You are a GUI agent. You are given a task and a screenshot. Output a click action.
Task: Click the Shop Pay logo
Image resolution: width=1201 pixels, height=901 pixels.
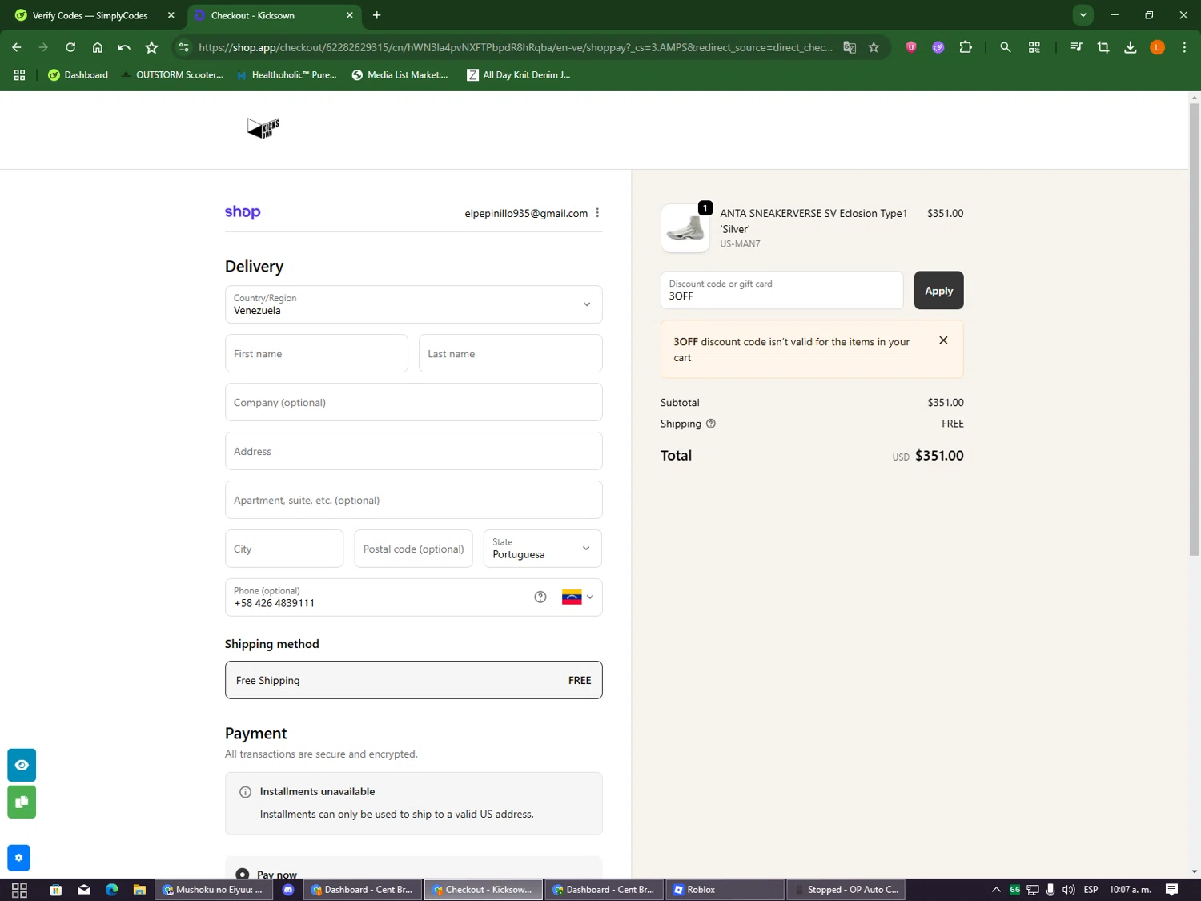[243, 212]
